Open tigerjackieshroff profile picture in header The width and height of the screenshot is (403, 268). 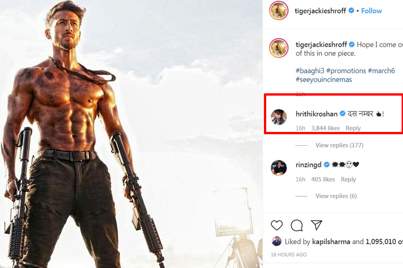(279, 11)
